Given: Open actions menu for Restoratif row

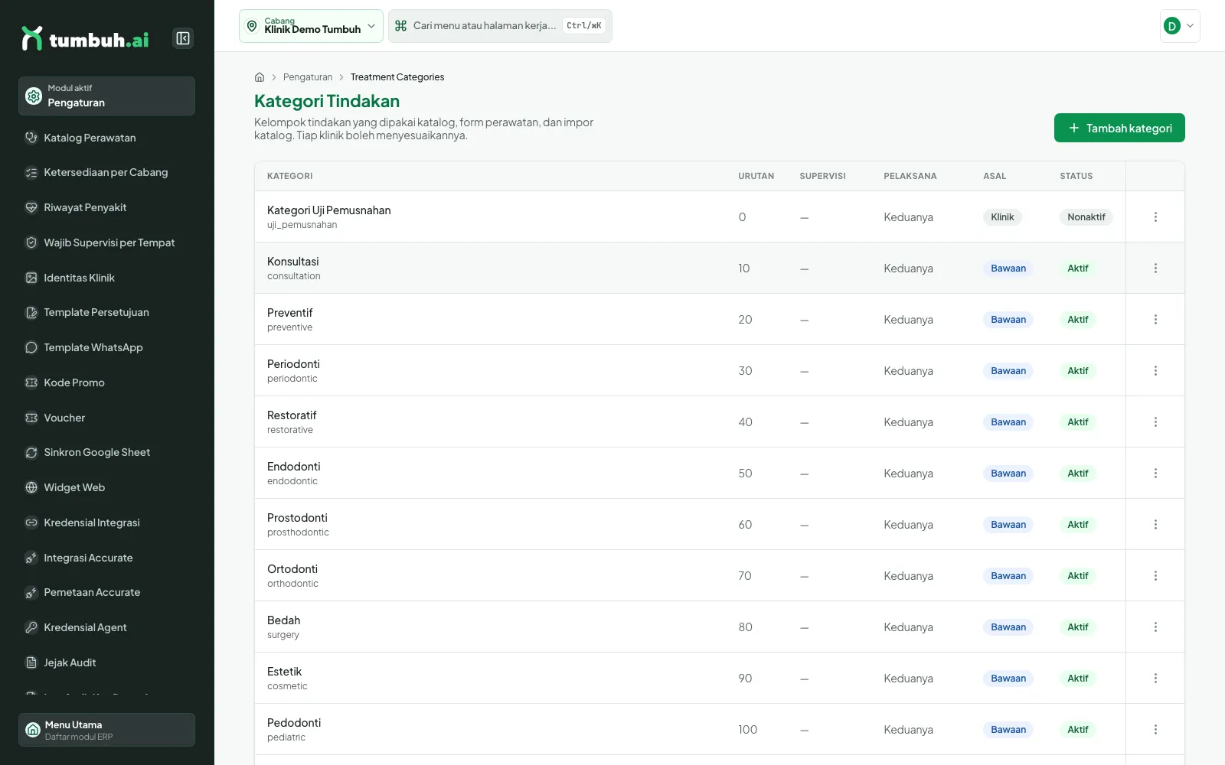Looking at the screenshot, I should click(x=1155, y=422).
